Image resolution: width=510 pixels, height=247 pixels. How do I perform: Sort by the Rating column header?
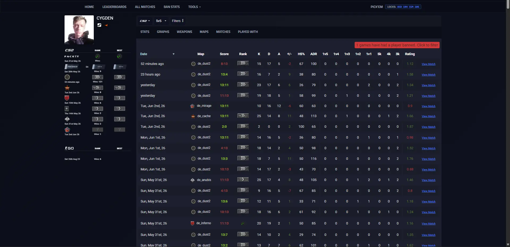[410, 54]
